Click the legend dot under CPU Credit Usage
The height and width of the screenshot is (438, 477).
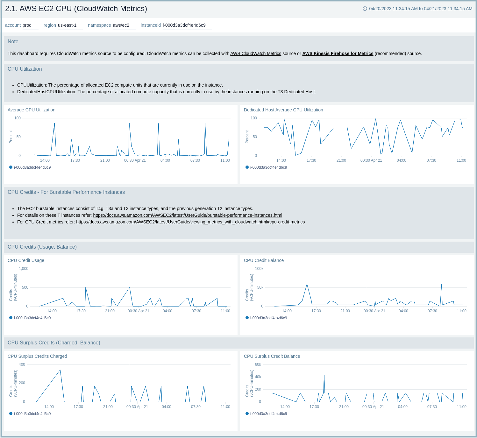11,317
